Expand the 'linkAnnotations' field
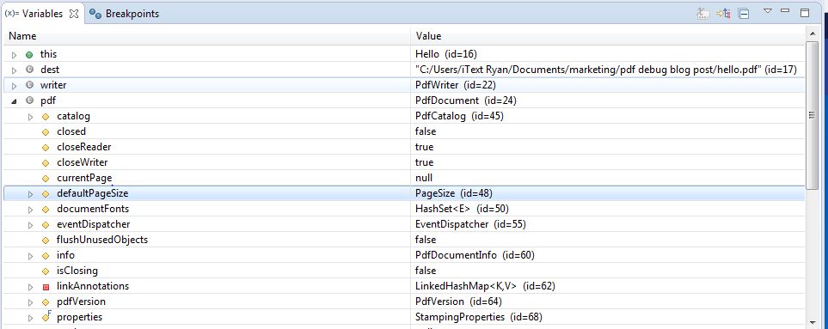Image resolution: width=828 pixels, height=329 pixels. (x=31, y=287)
